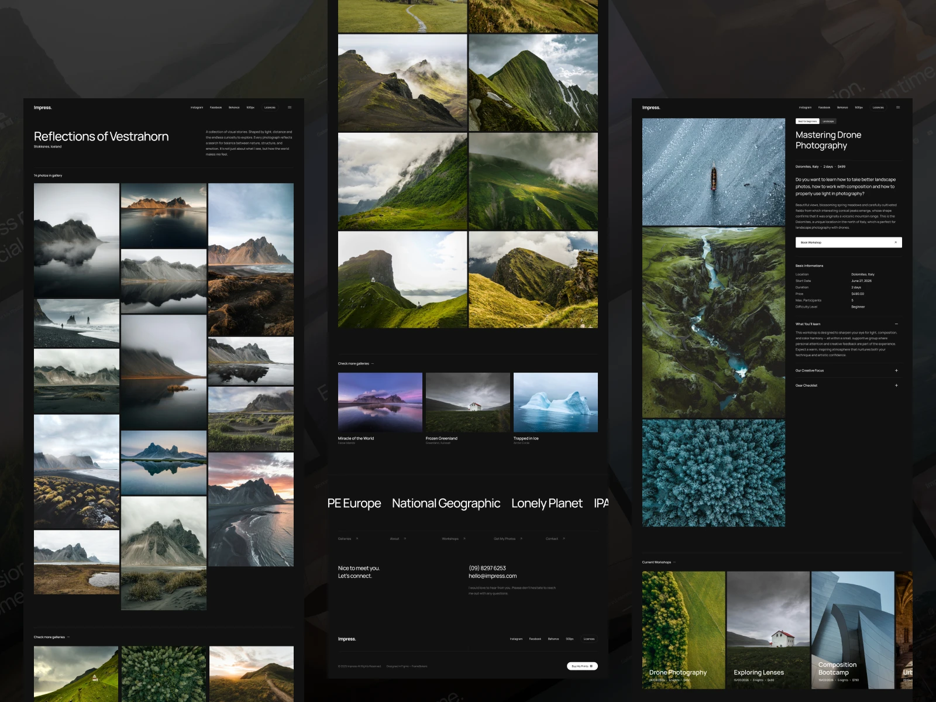Open Facebook from the footer links

click(535, 639)
